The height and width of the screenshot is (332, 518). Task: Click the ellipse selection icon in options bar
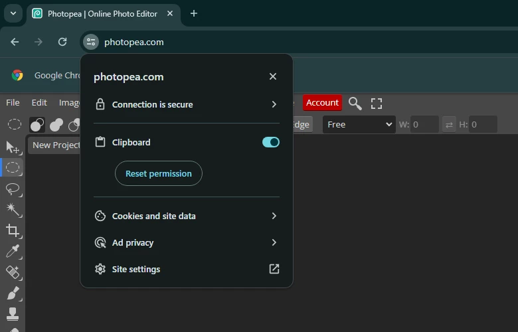(x=14, y=125)
